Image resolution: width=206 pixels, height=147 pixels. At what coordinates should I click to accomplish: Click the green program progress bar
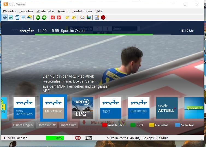[94, 34]
